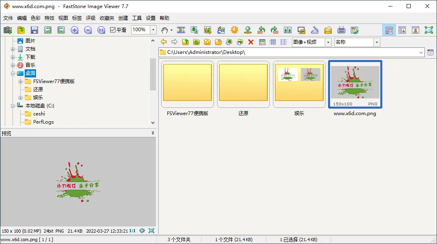This screenshot has height=244, width=437.
Task: Rotate the image 90 degrees left
Action: 261,30
